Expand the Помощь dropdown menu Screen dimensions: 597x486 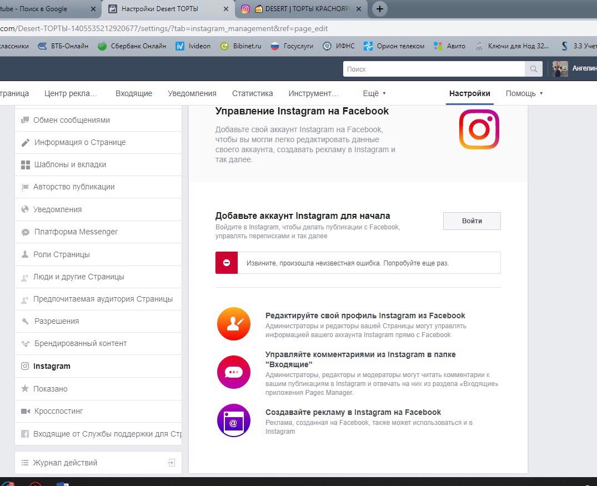click(524, 93)
